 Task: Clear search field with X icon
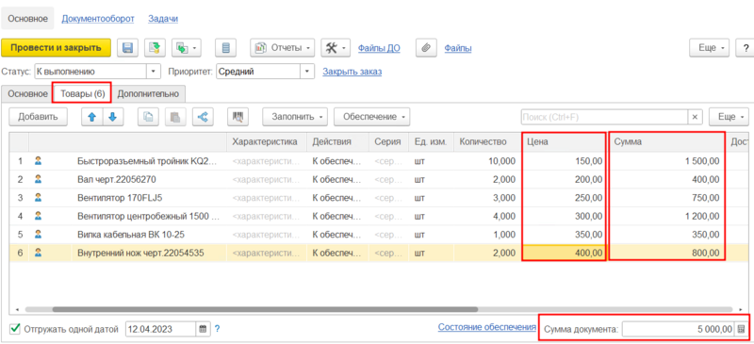(695, 117)
